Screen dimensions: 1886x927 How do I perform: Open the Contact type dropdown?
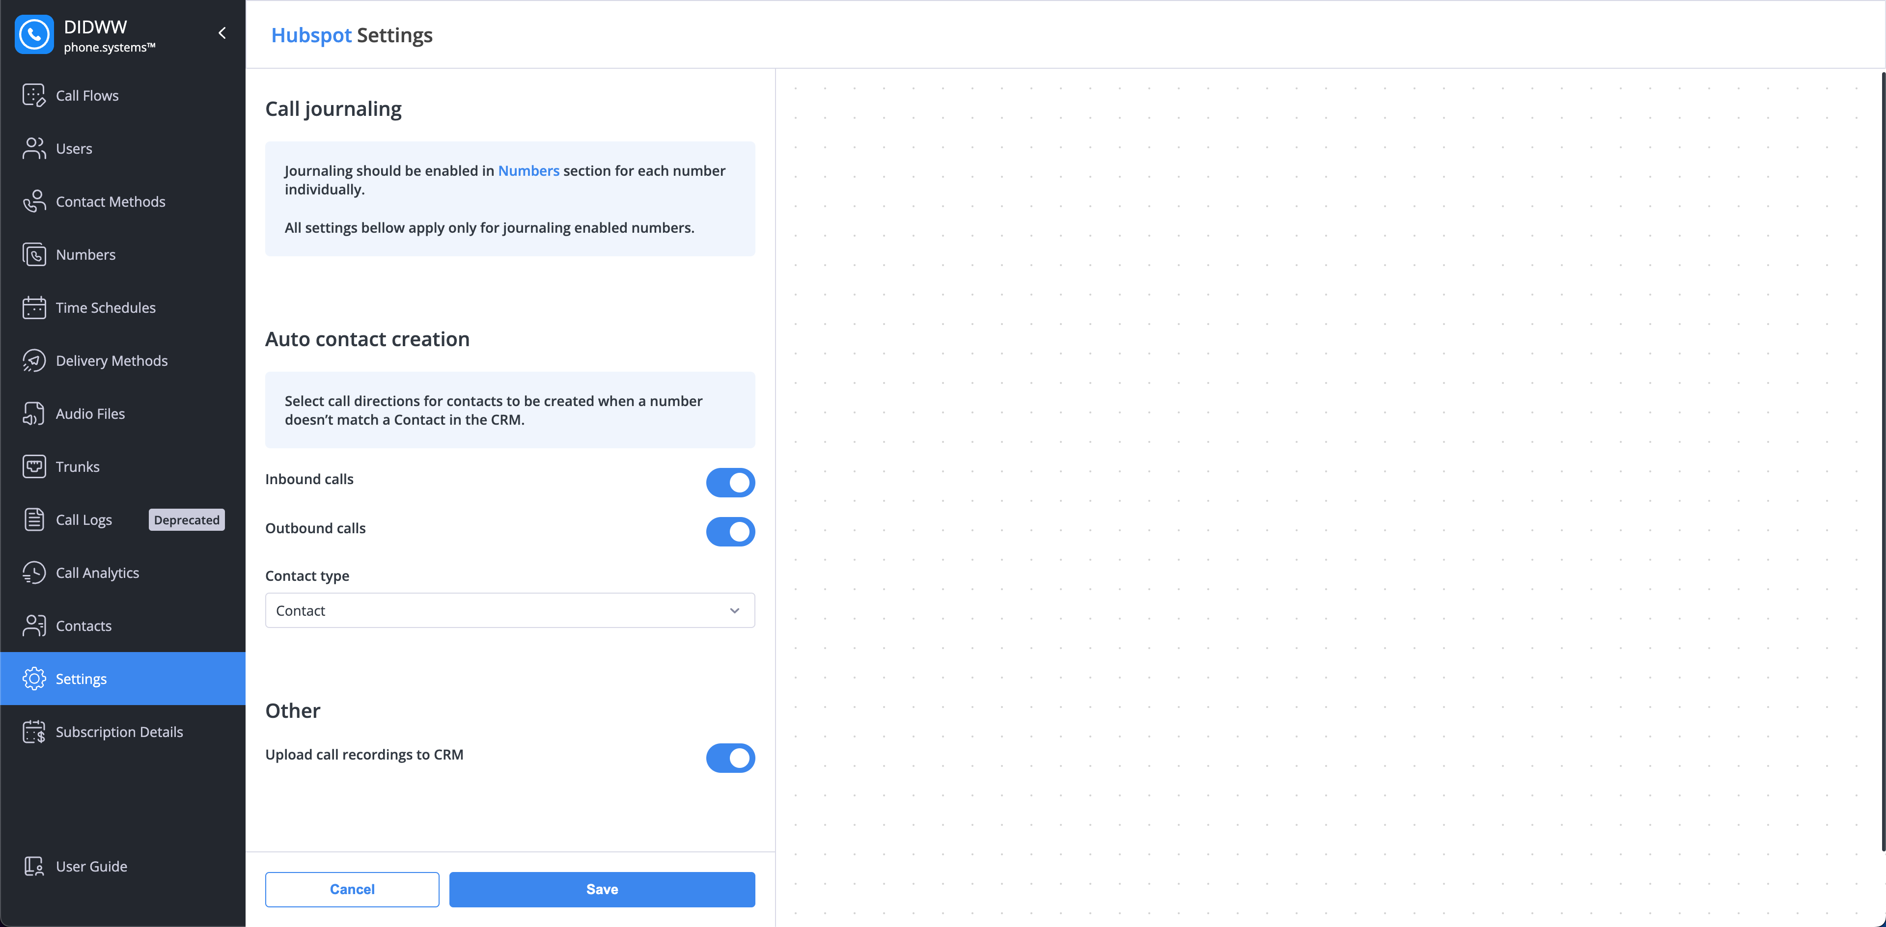510,610
